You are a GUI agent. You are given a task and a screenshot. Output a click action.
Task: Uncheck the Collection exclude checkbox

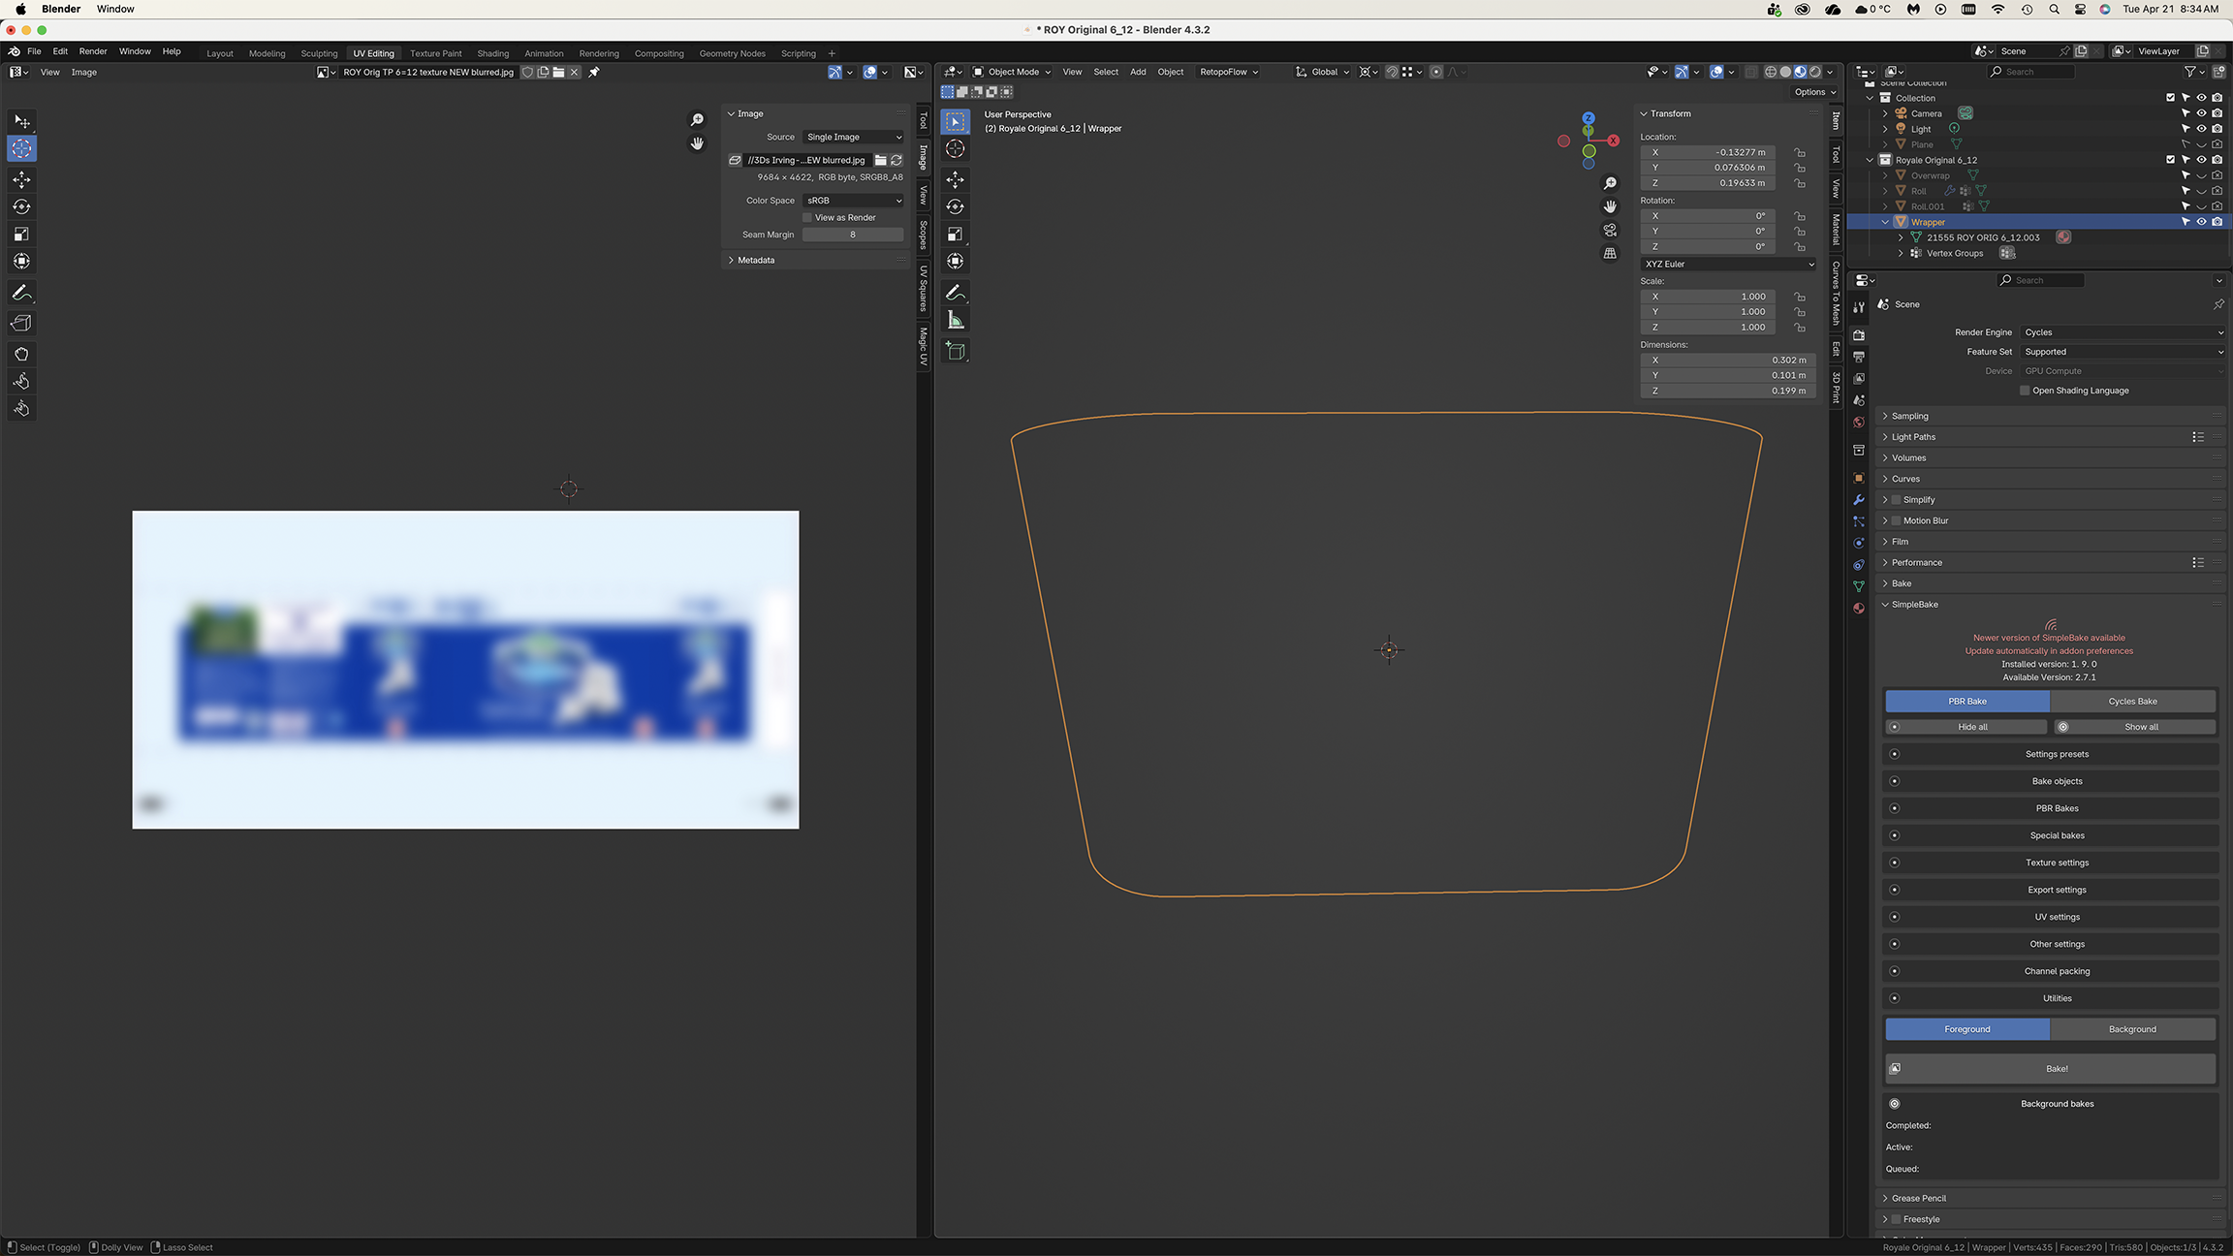click(2170, 98)
